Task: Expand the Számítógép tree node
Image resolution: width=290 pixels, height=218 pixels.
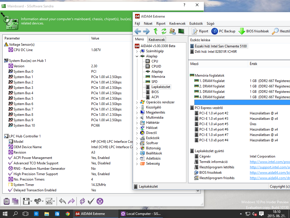Action: (137, 51)
